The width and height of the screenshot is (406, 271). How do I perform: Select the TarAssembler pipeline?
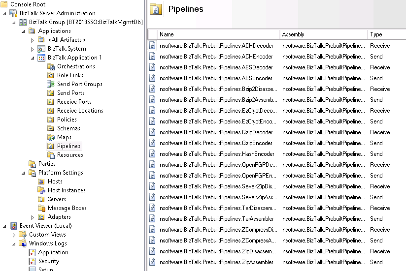(276, 219)
